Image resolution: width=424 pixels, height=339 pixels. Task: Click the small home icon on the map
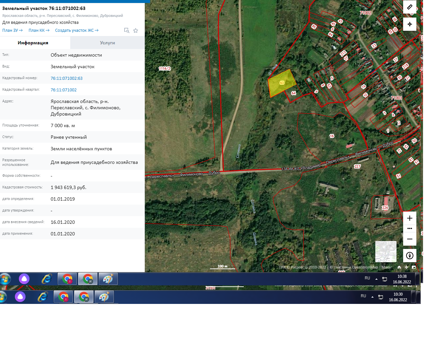pyautogui.click(x=399, y=267)
